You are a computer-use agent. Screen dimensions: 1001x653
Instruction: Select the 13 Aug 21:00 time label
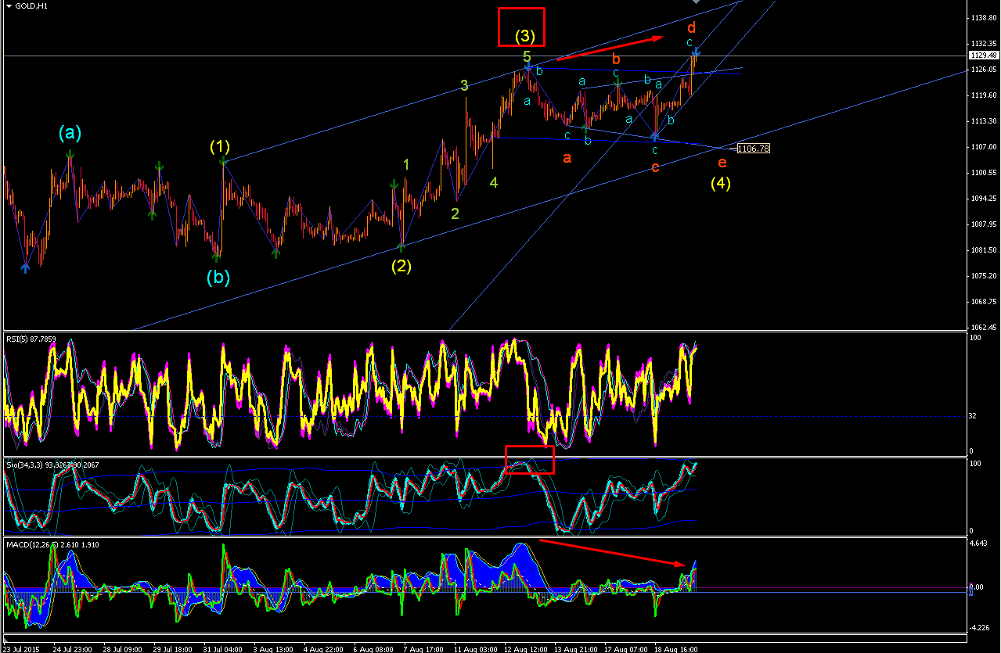(576, 648)
